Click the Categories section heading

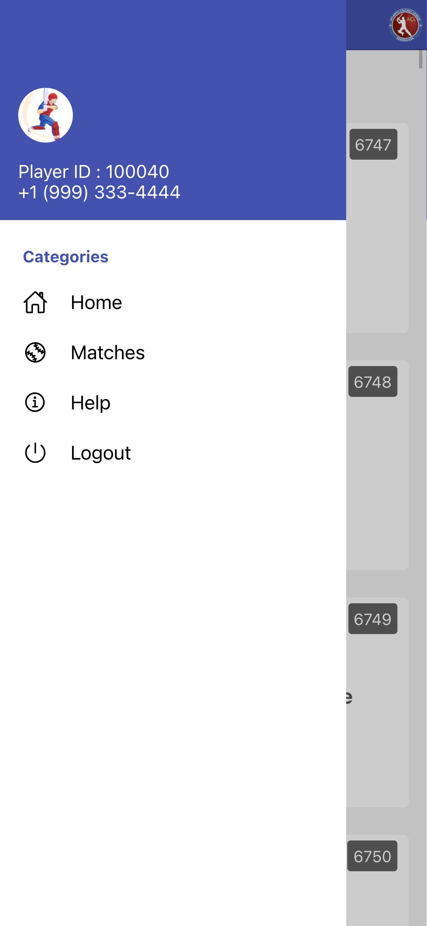click(66, 257)
